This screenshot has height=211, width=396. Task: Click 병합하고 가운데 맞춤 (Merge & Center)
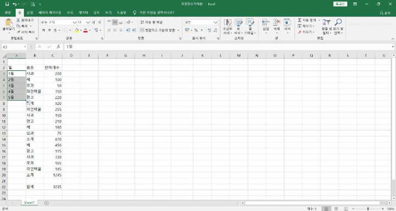point(158,30)
